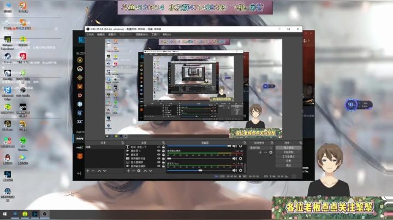Select Modern Warfare MW icon in Battle.net

coord(80,138)
